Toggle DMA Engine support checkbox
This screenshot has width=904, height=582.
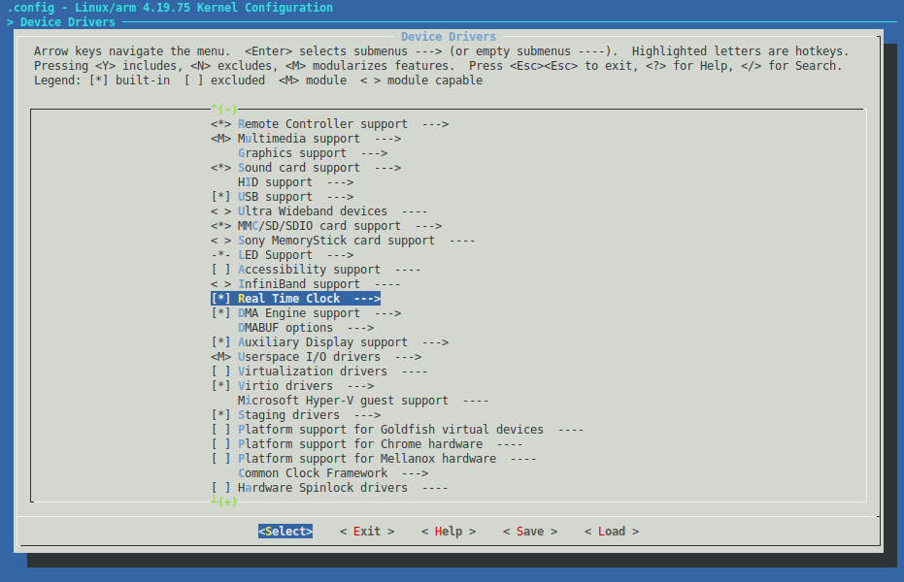[220, 313]
